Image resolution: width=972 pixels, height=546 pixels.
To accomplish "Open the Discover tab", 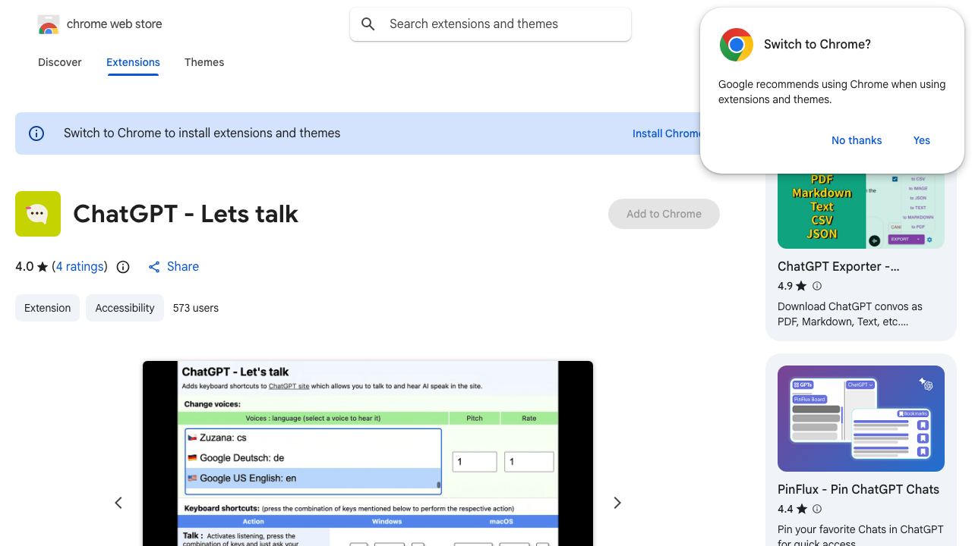I will (60, 62).
